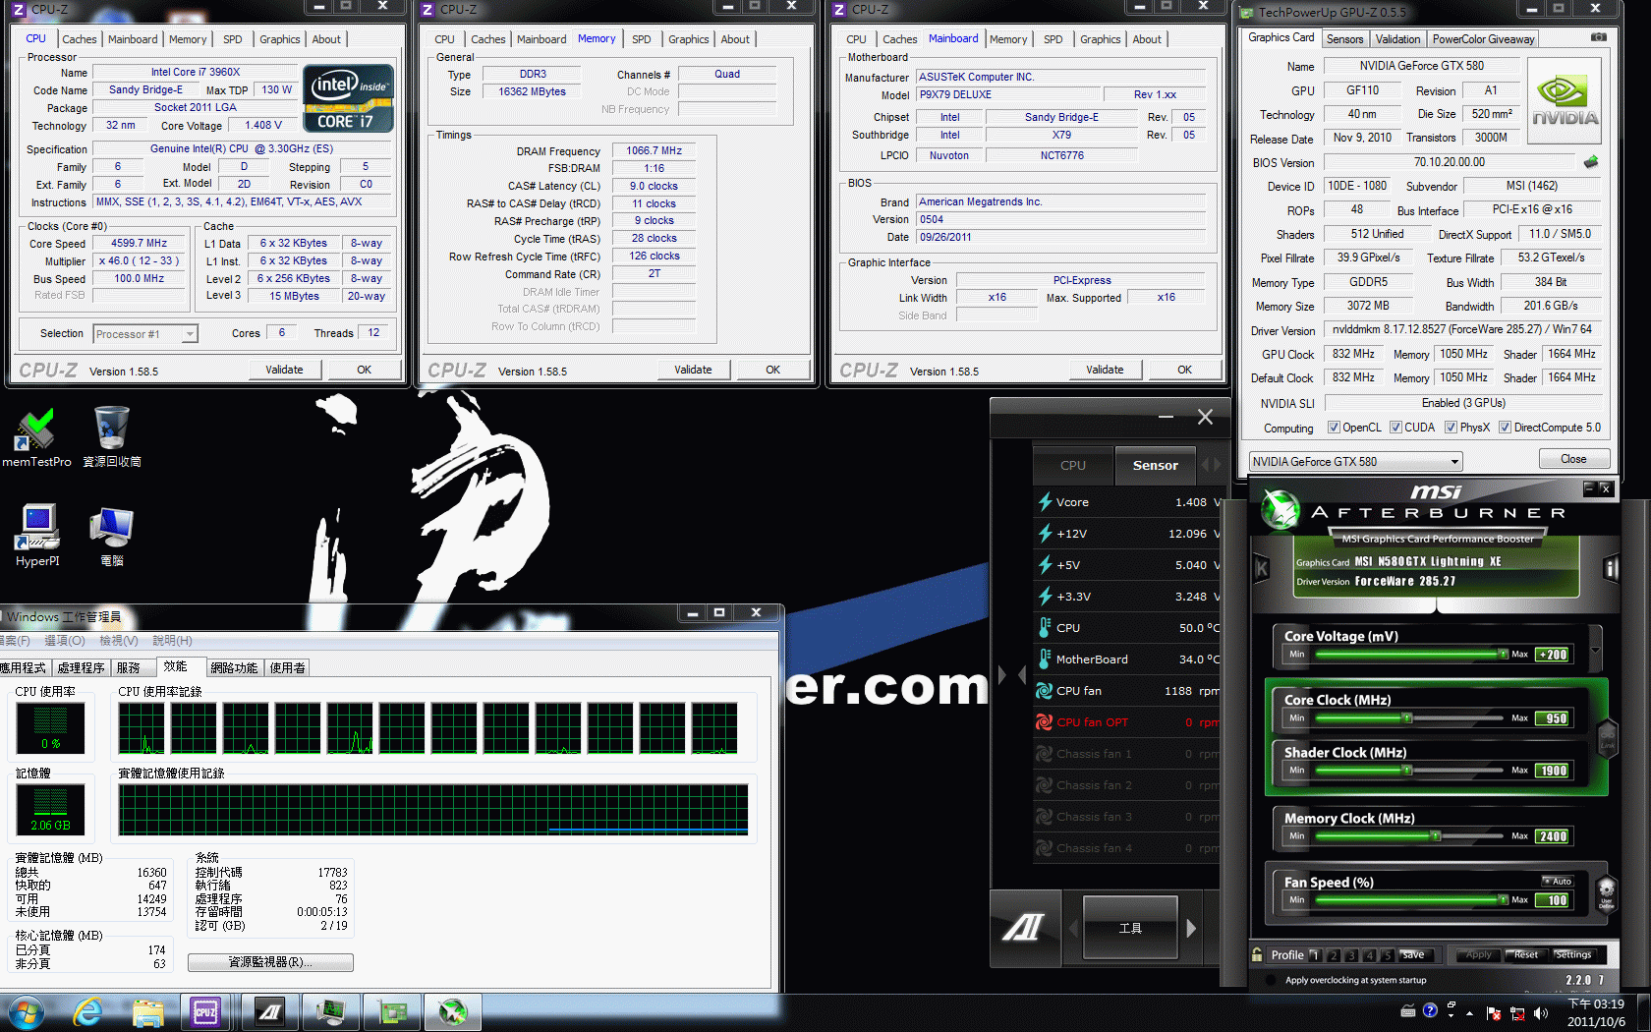Screen dimensions: 1651x1032
Task: Open the GPU selector dropdown in GPU-Z
Action: [1355, 462]
